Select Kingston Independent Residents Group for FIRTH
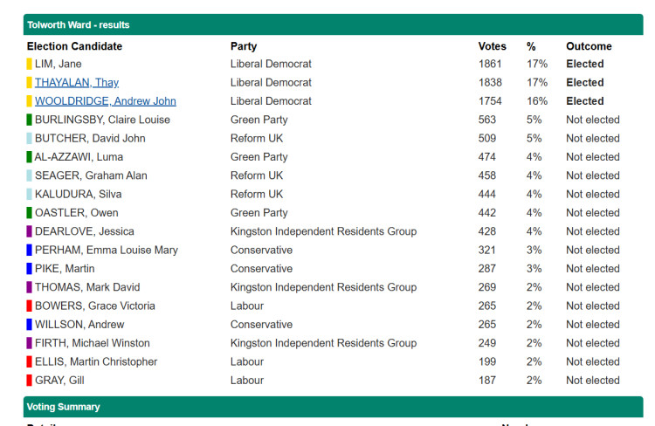655x426 pixels. click(324, 343)
